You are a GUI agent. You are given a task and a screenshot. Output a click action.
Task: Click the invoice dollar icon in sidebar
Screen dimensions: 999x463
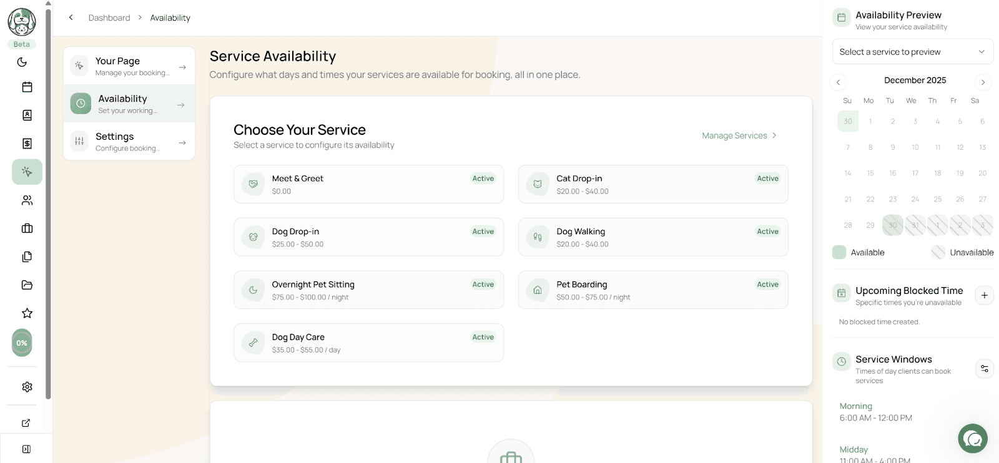27,144
